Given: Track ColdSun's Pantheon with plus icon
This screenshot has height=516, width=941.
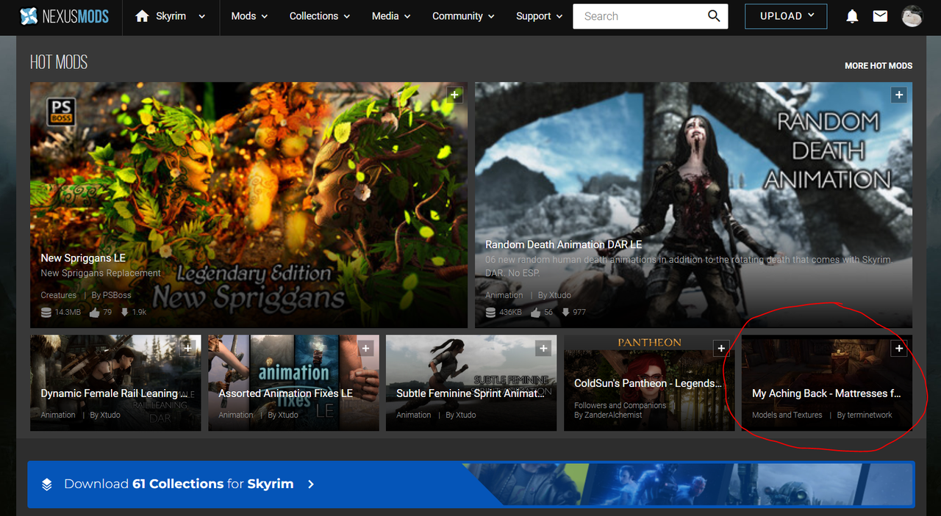Looking at the screenshot, I should (x=722, y=349).
